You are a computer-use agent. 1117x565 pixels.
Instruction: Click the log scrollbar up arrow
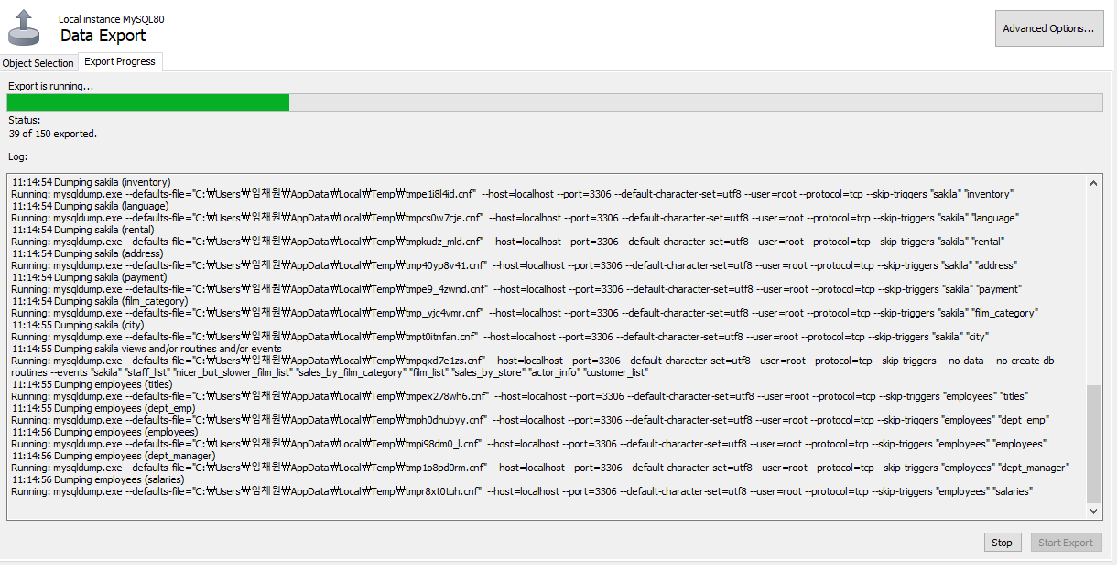pyautogui.click(x=1094, y=183)
